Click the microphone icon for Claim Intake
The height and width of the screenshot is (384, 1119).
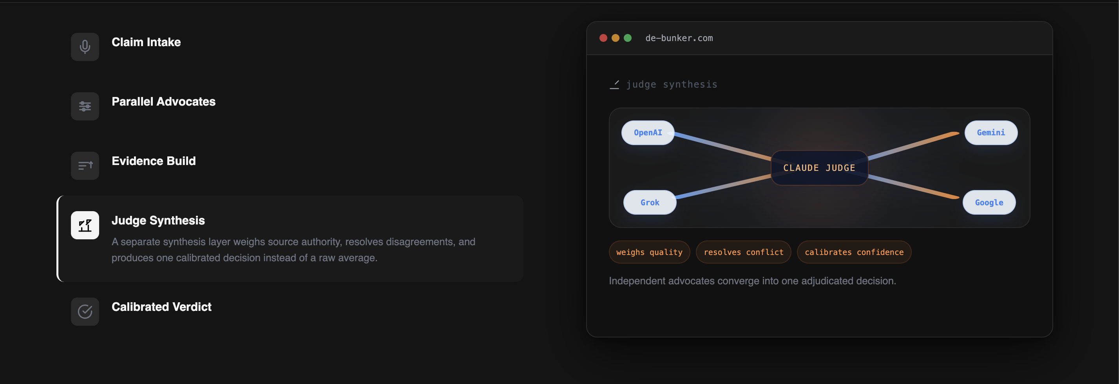pyautogui.click(x=85, y=47)
